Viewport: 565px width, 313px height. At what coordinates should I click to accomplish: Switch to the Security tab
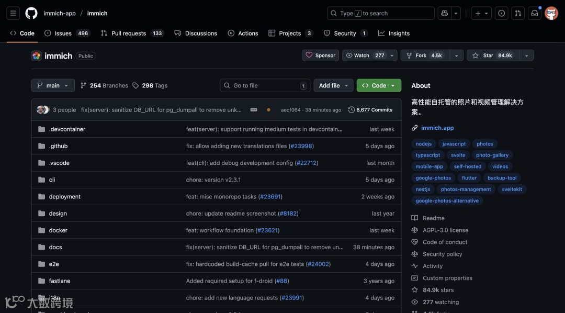point(345,33)
